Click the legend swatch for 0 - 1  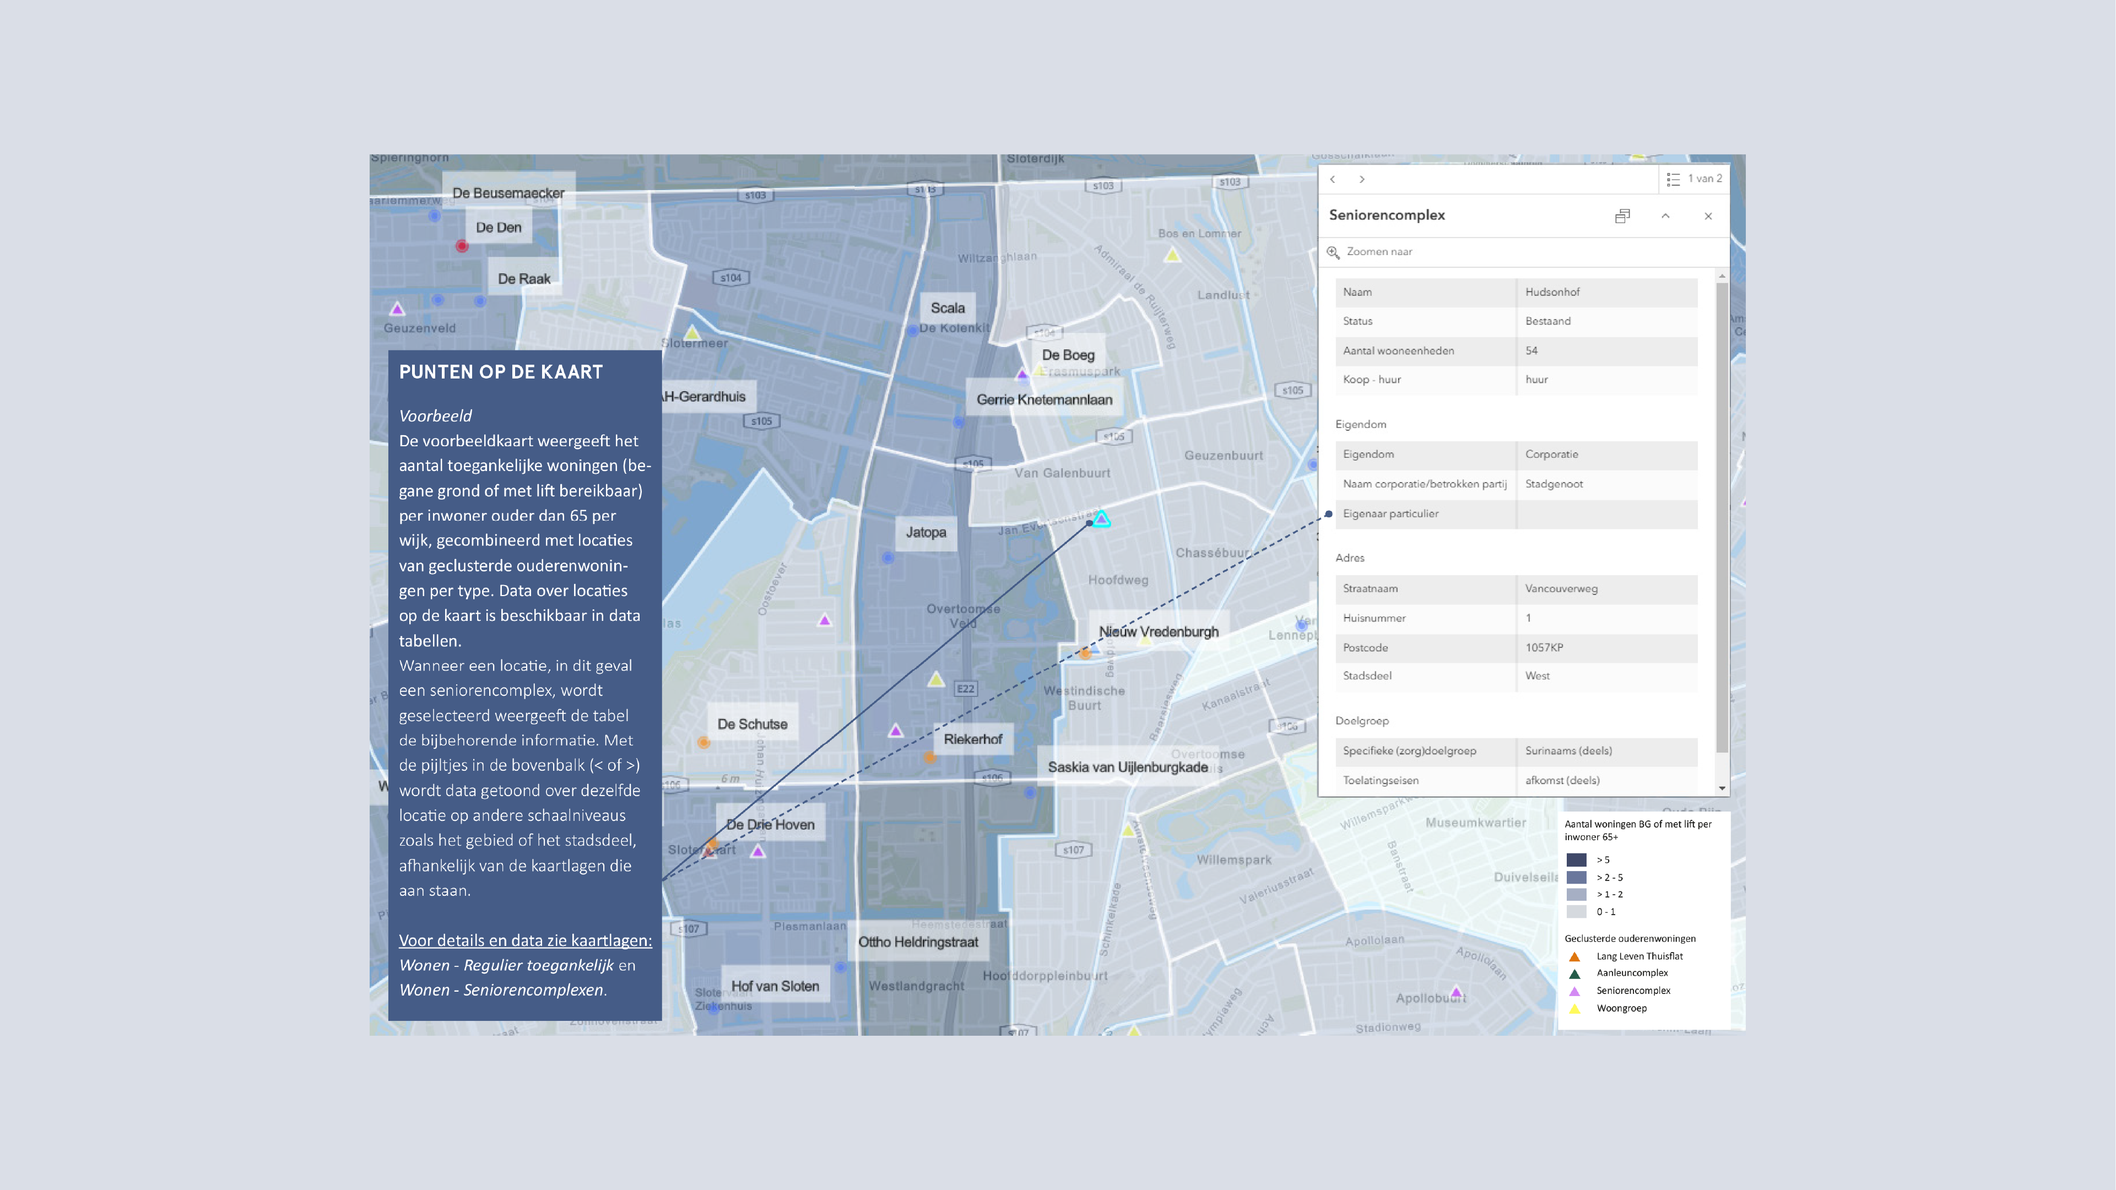[1576, 912]
